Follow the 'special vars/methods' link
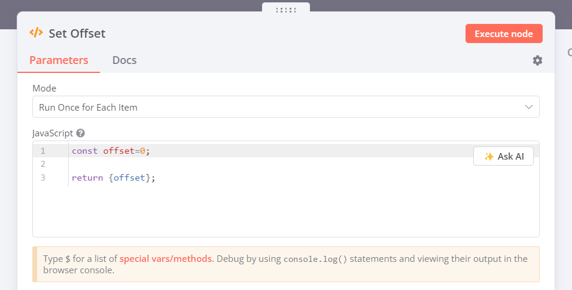 (x=166, y=259)
